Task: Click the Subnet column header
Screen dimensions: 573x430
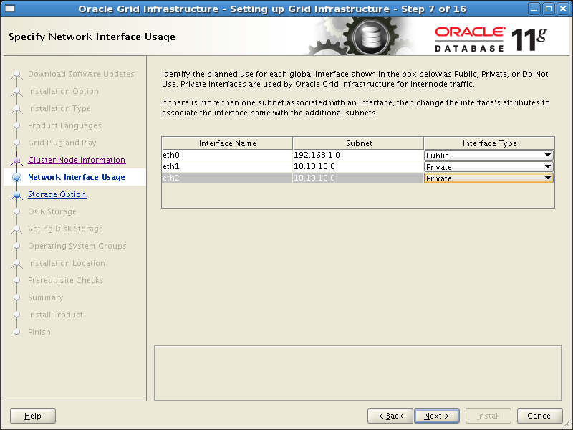Action: tap(358, 143)
